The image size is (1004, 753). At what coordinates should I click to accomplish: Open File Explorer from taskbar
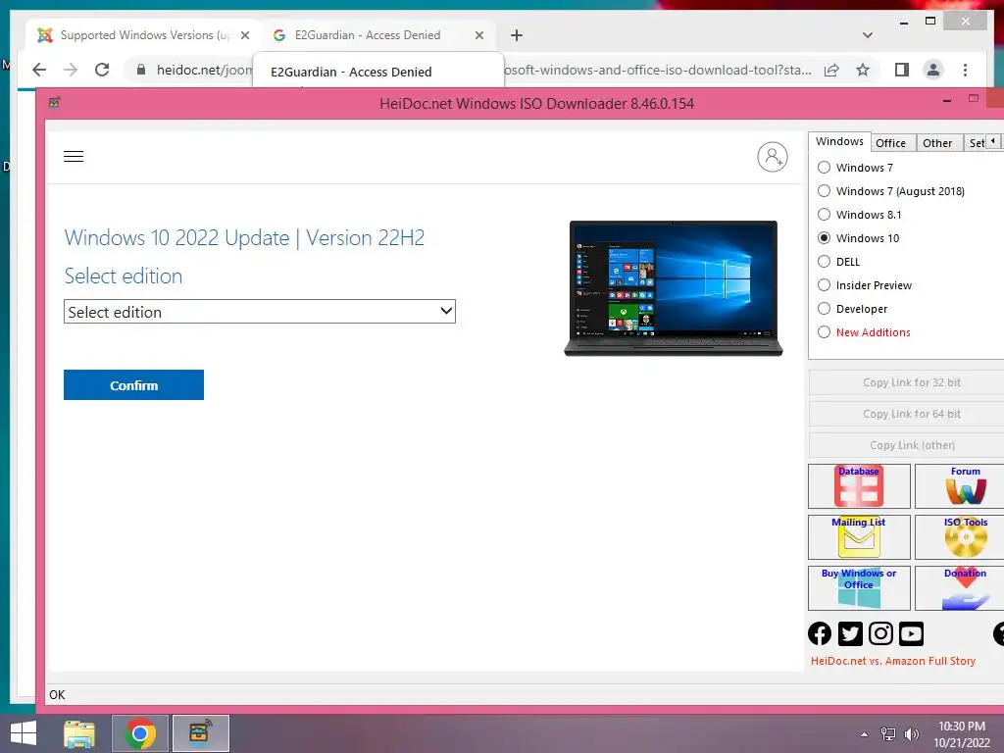click(x=79, y=733)
